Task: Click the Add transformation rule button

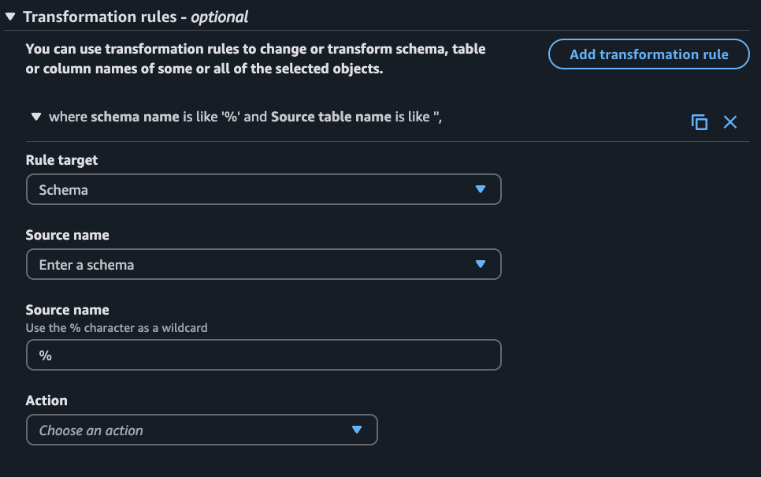Action: click(x=648, y=54)
